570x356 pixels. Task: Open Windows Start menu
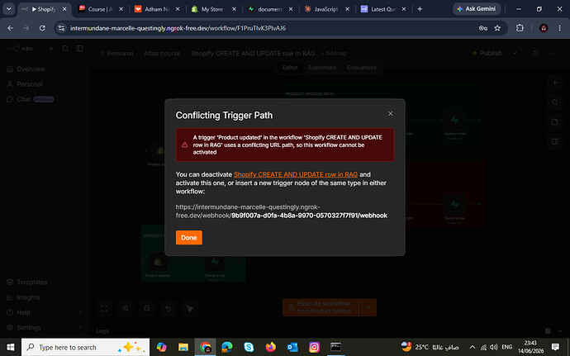pyautogui.click(x=11, y=347)
